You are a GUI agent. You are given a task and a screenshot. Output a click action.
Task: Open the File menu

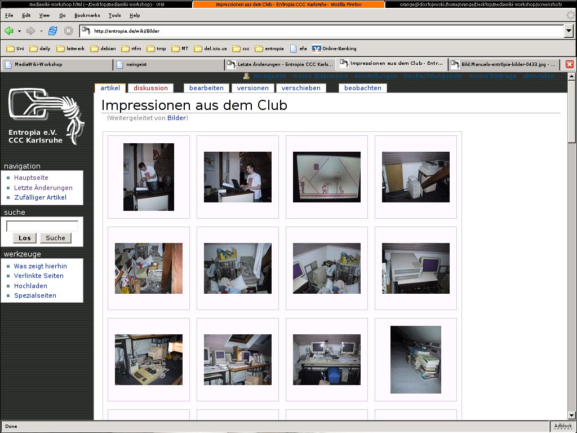point(9,15)
